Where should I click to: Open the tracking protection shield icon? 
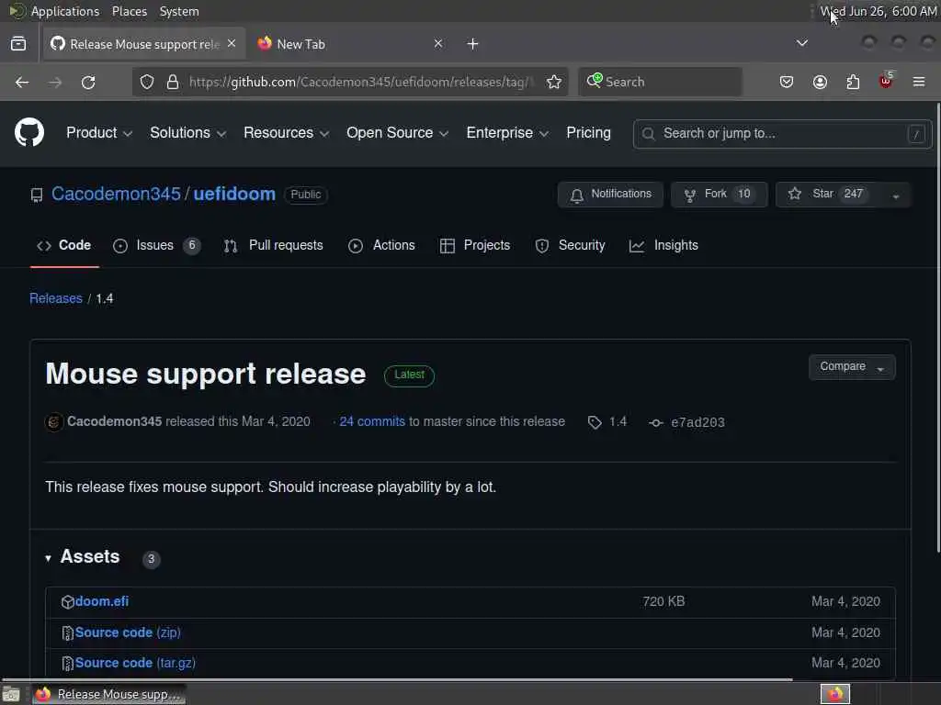[147, 82]
